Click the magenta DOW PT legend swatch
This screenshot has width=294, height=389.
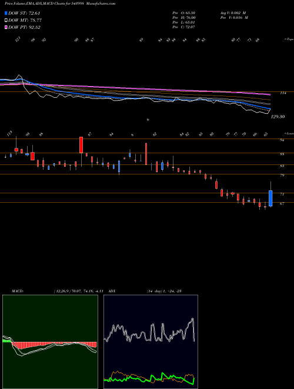(x=6, y=27)
